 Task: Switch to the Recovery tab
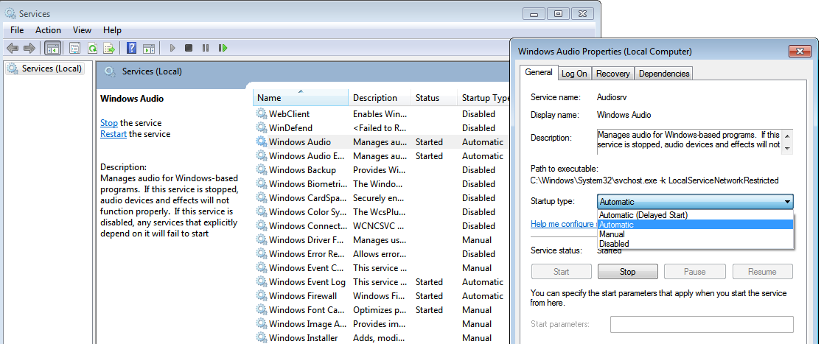pyautogui.click(x=612, y=74)
